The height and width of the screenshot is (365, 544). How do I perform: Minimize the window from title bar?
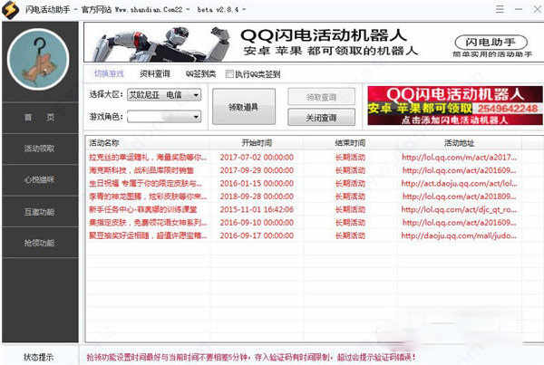[x=519, y=9]
